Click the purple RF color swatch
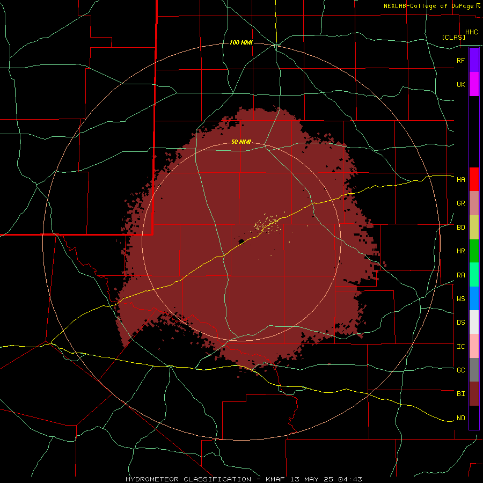 pyautogui.click(x=474, y=60)
